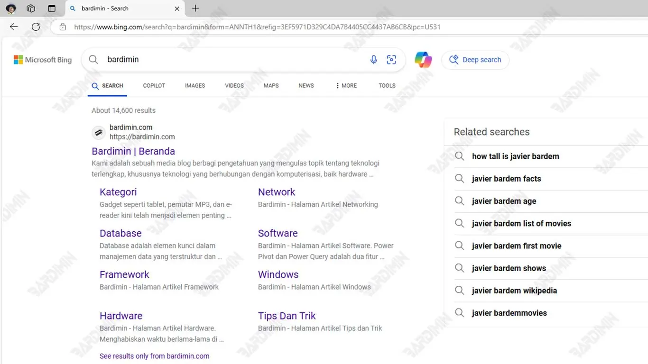Switch to the IMAGES tab
Viewport: 648px width, 364px height.
pyautogui.click(x=195, y=86)
